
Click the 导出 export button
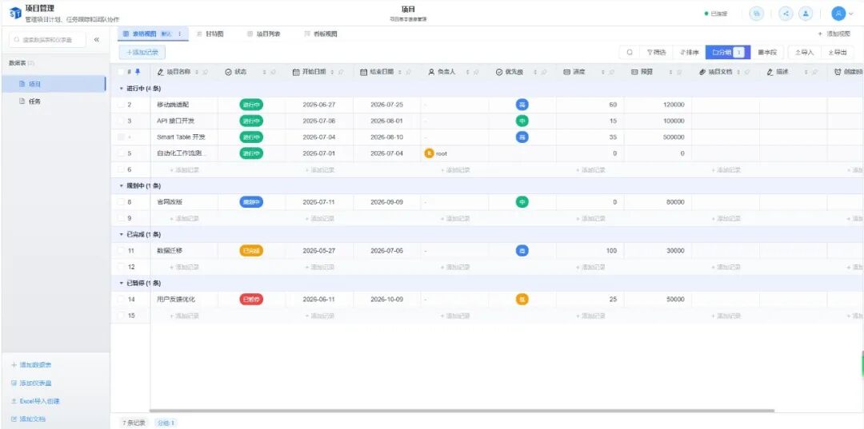click(837, 52)
